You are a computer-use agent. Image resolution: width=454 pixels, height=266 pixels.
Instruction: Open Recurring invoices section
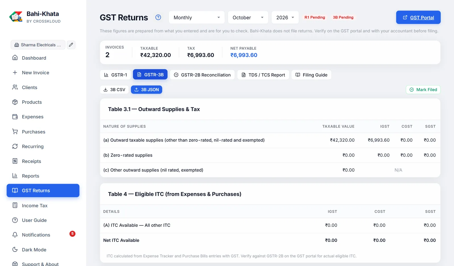pyautogui.click(x=43, y=146)
